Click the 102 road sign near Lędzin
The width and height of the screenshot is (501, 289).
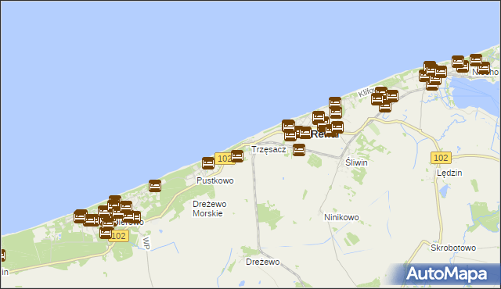(441, 158)
